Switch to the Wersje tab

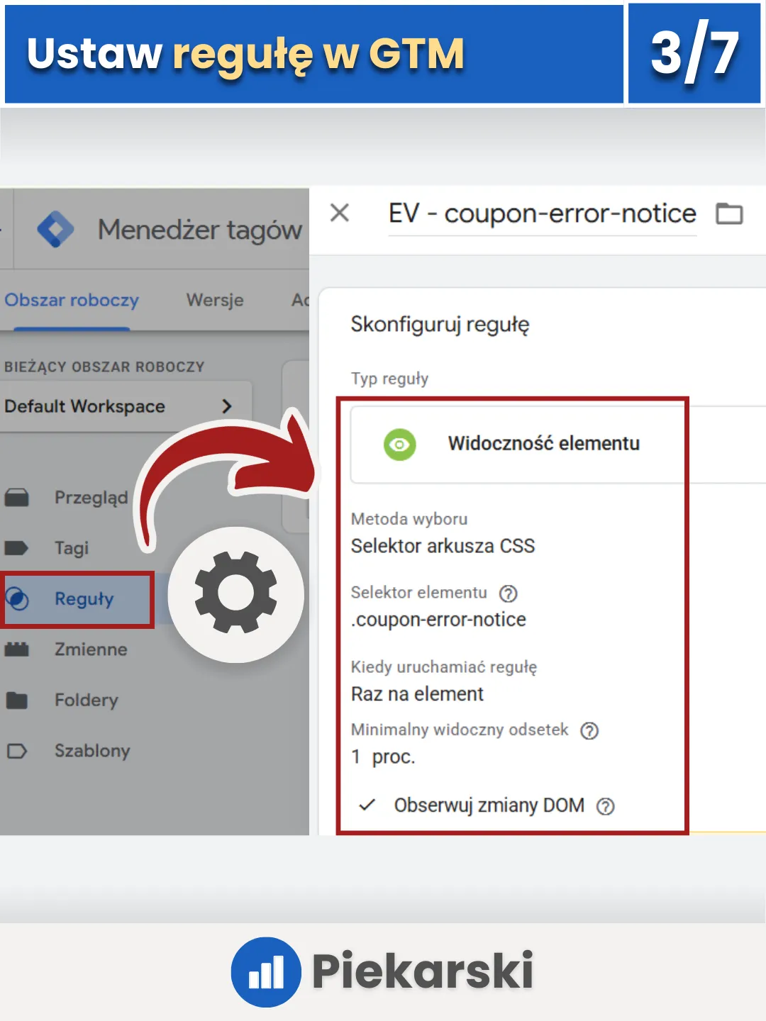tap(215, 300)
